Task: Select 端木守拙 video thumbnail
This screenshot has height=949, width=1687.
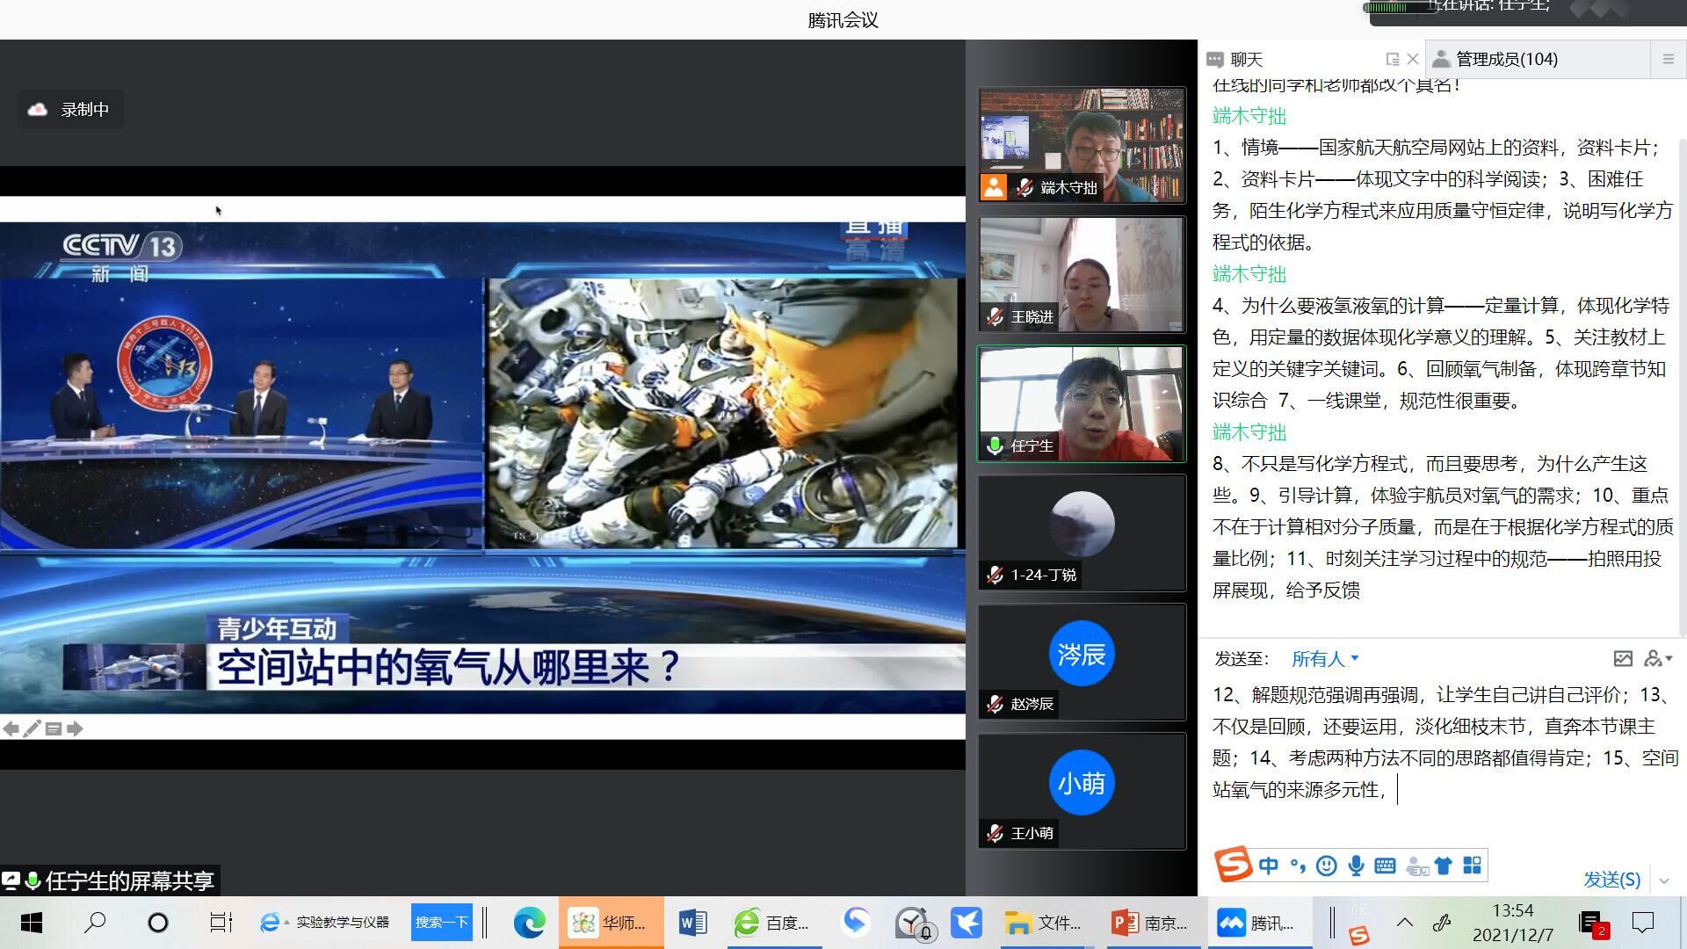Action: pyautogui.click(x=1082, y=145)
